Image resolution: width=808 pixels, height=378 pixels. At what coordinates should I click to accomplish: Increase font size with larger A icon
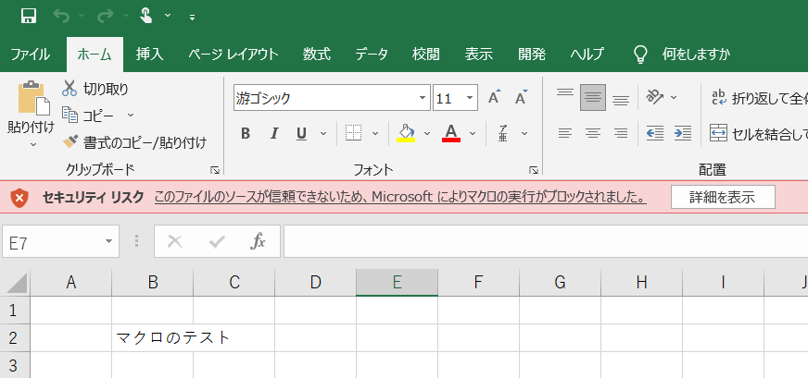(494, 97)
